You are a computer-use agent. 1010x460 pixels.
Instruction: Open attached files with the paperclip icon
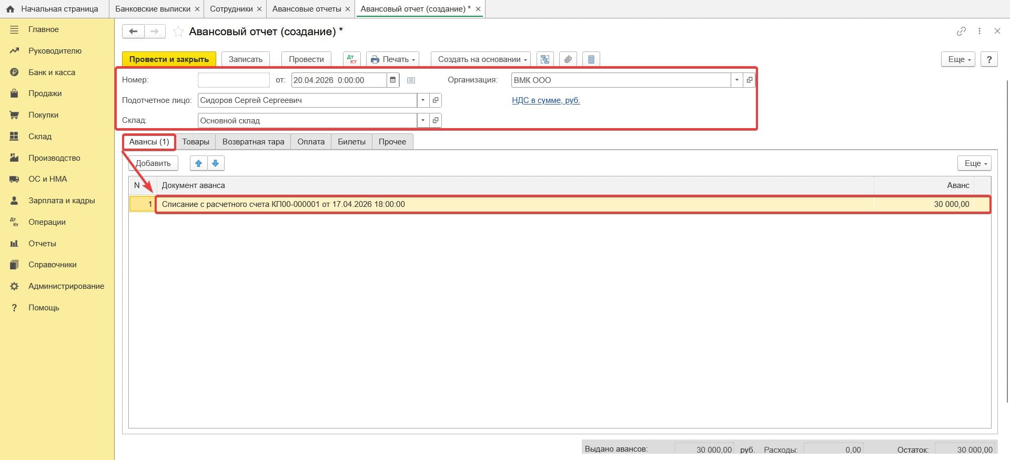point(568,59)
